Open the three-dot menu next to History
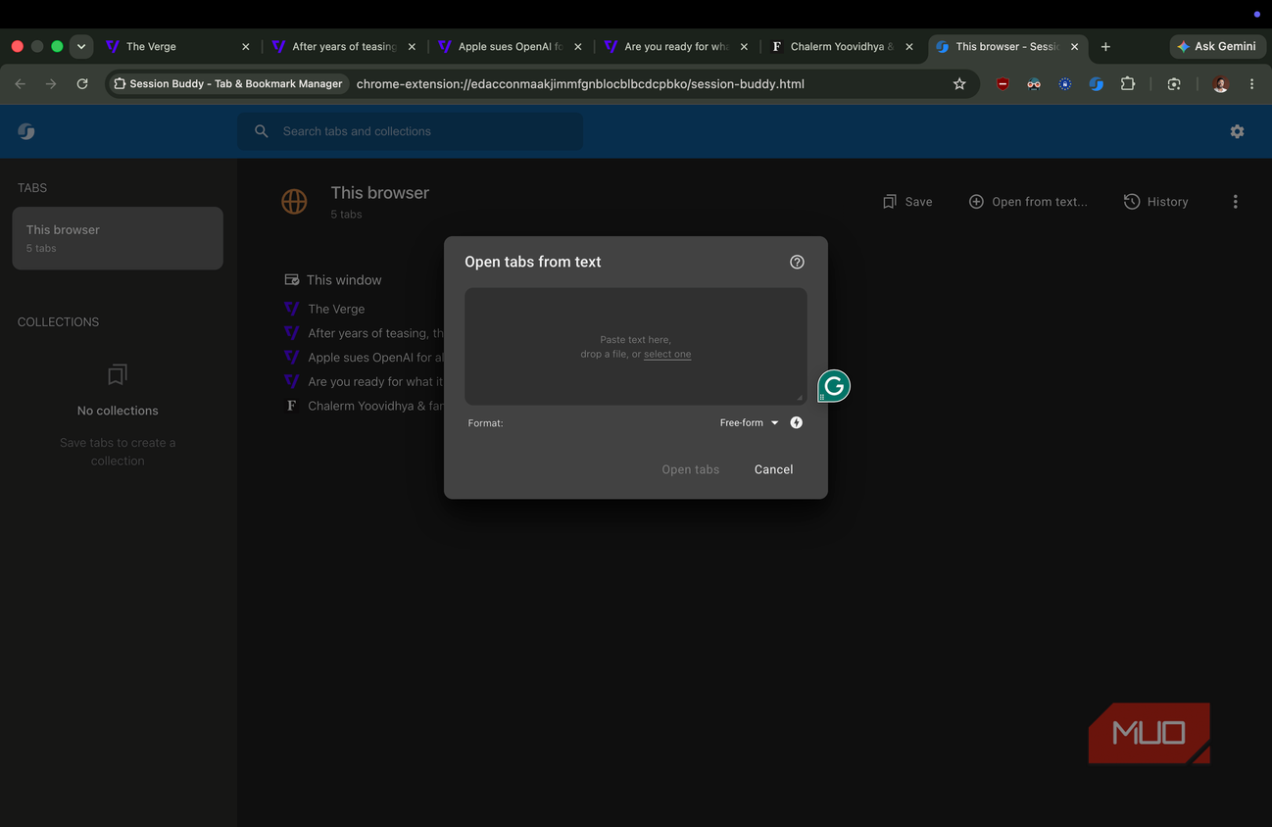The height and width of the screenshot is (827, 1272). [x=1235, y=202]
